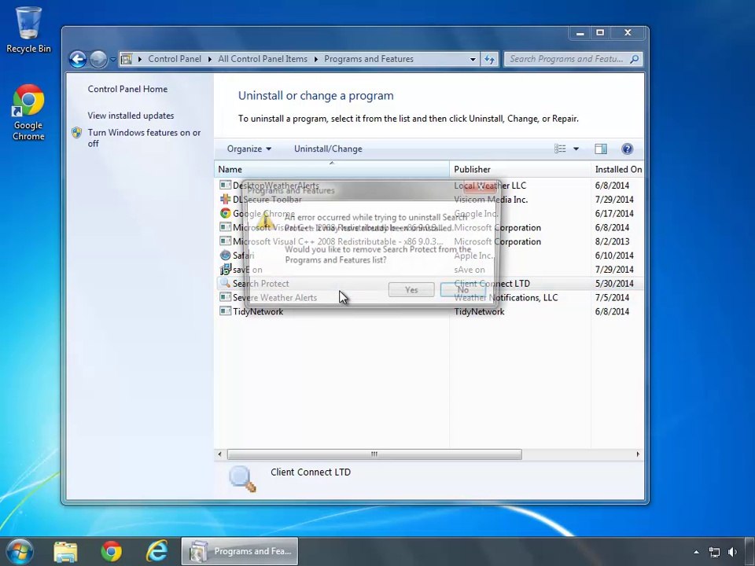Open the help question mark icon
The height and width of the screenshot is (566, 755).
[x=627, y=149]
